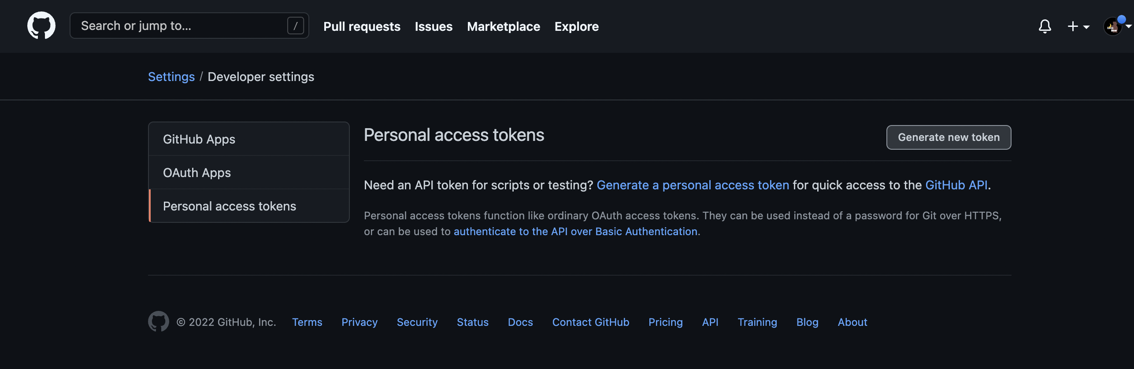This screenshot has width=1134, height=369.
Task: Open the plus create-new dropdown
Action: click(1078, 26)
